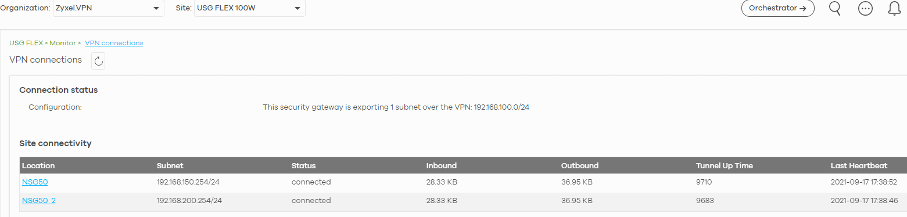907x217 pixels.
Task: Click the USG FLEX breadcrumb item
Action: (26, 43)
